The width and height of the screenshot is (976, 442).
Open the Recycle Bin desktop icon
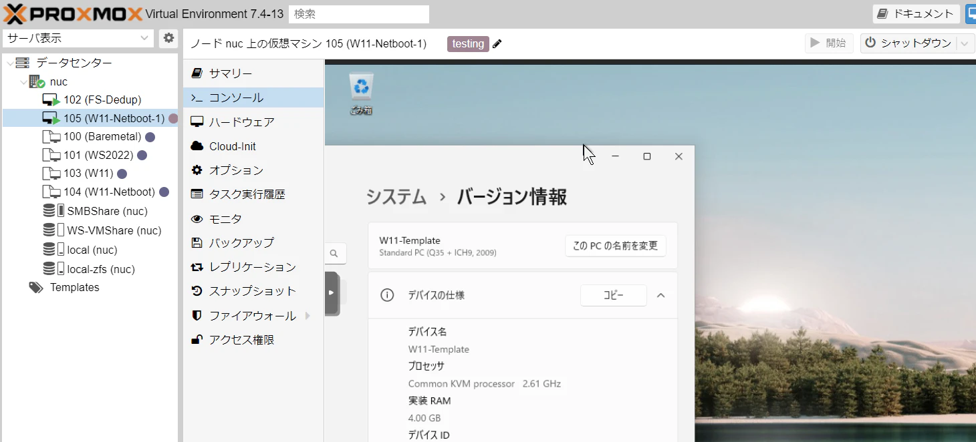(361, 94)
